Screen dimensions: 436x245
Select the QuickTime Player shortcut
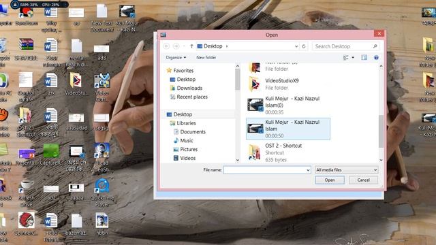102,192
